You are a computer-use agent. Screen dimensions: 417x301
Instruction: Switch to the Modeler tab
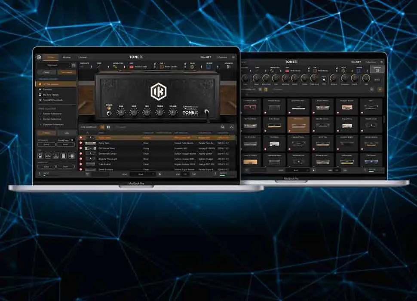pyautogui.click(x=67, y=57)
